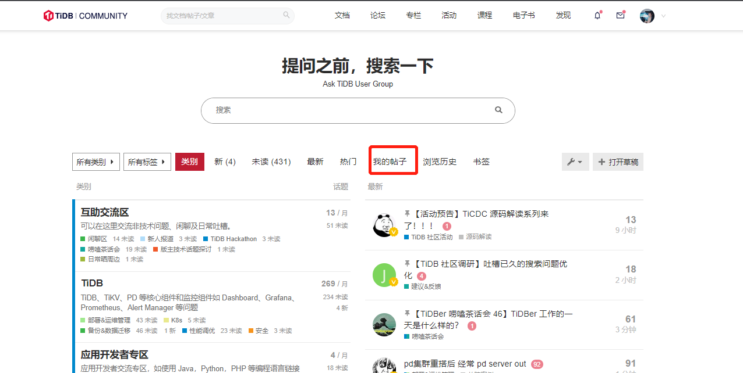Viewport: 743px width, 373px height.
Task: Open the TiDB 社区活动 tag on TiCDC topic
Action: (x=428, y=236)
